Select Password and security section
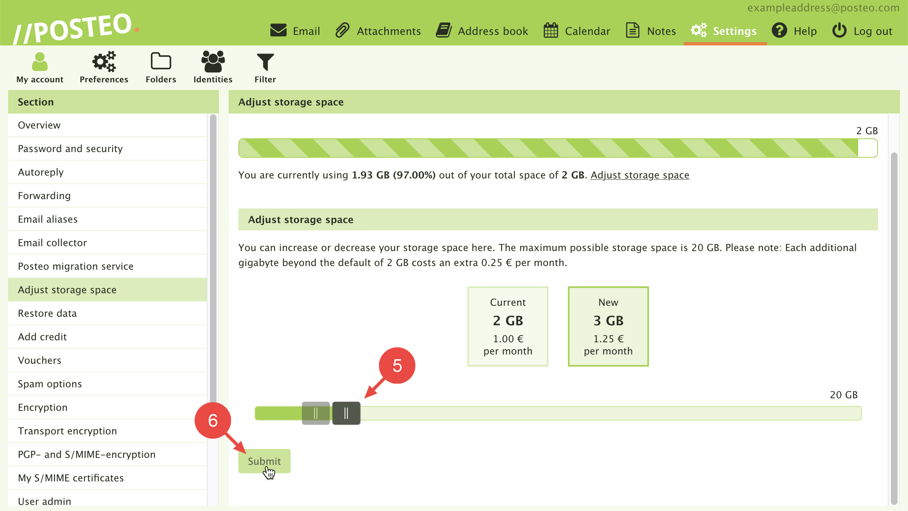This screenshot has width=908, height=511. click(x=70, y=149)
